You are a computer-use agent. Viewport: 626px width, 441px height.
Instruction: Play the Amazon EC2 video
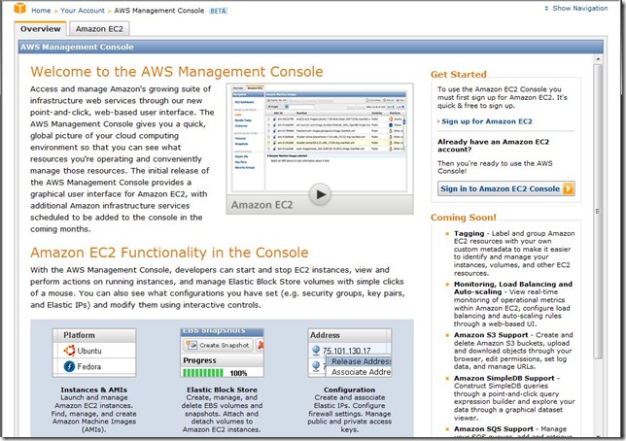click(320, 194)
